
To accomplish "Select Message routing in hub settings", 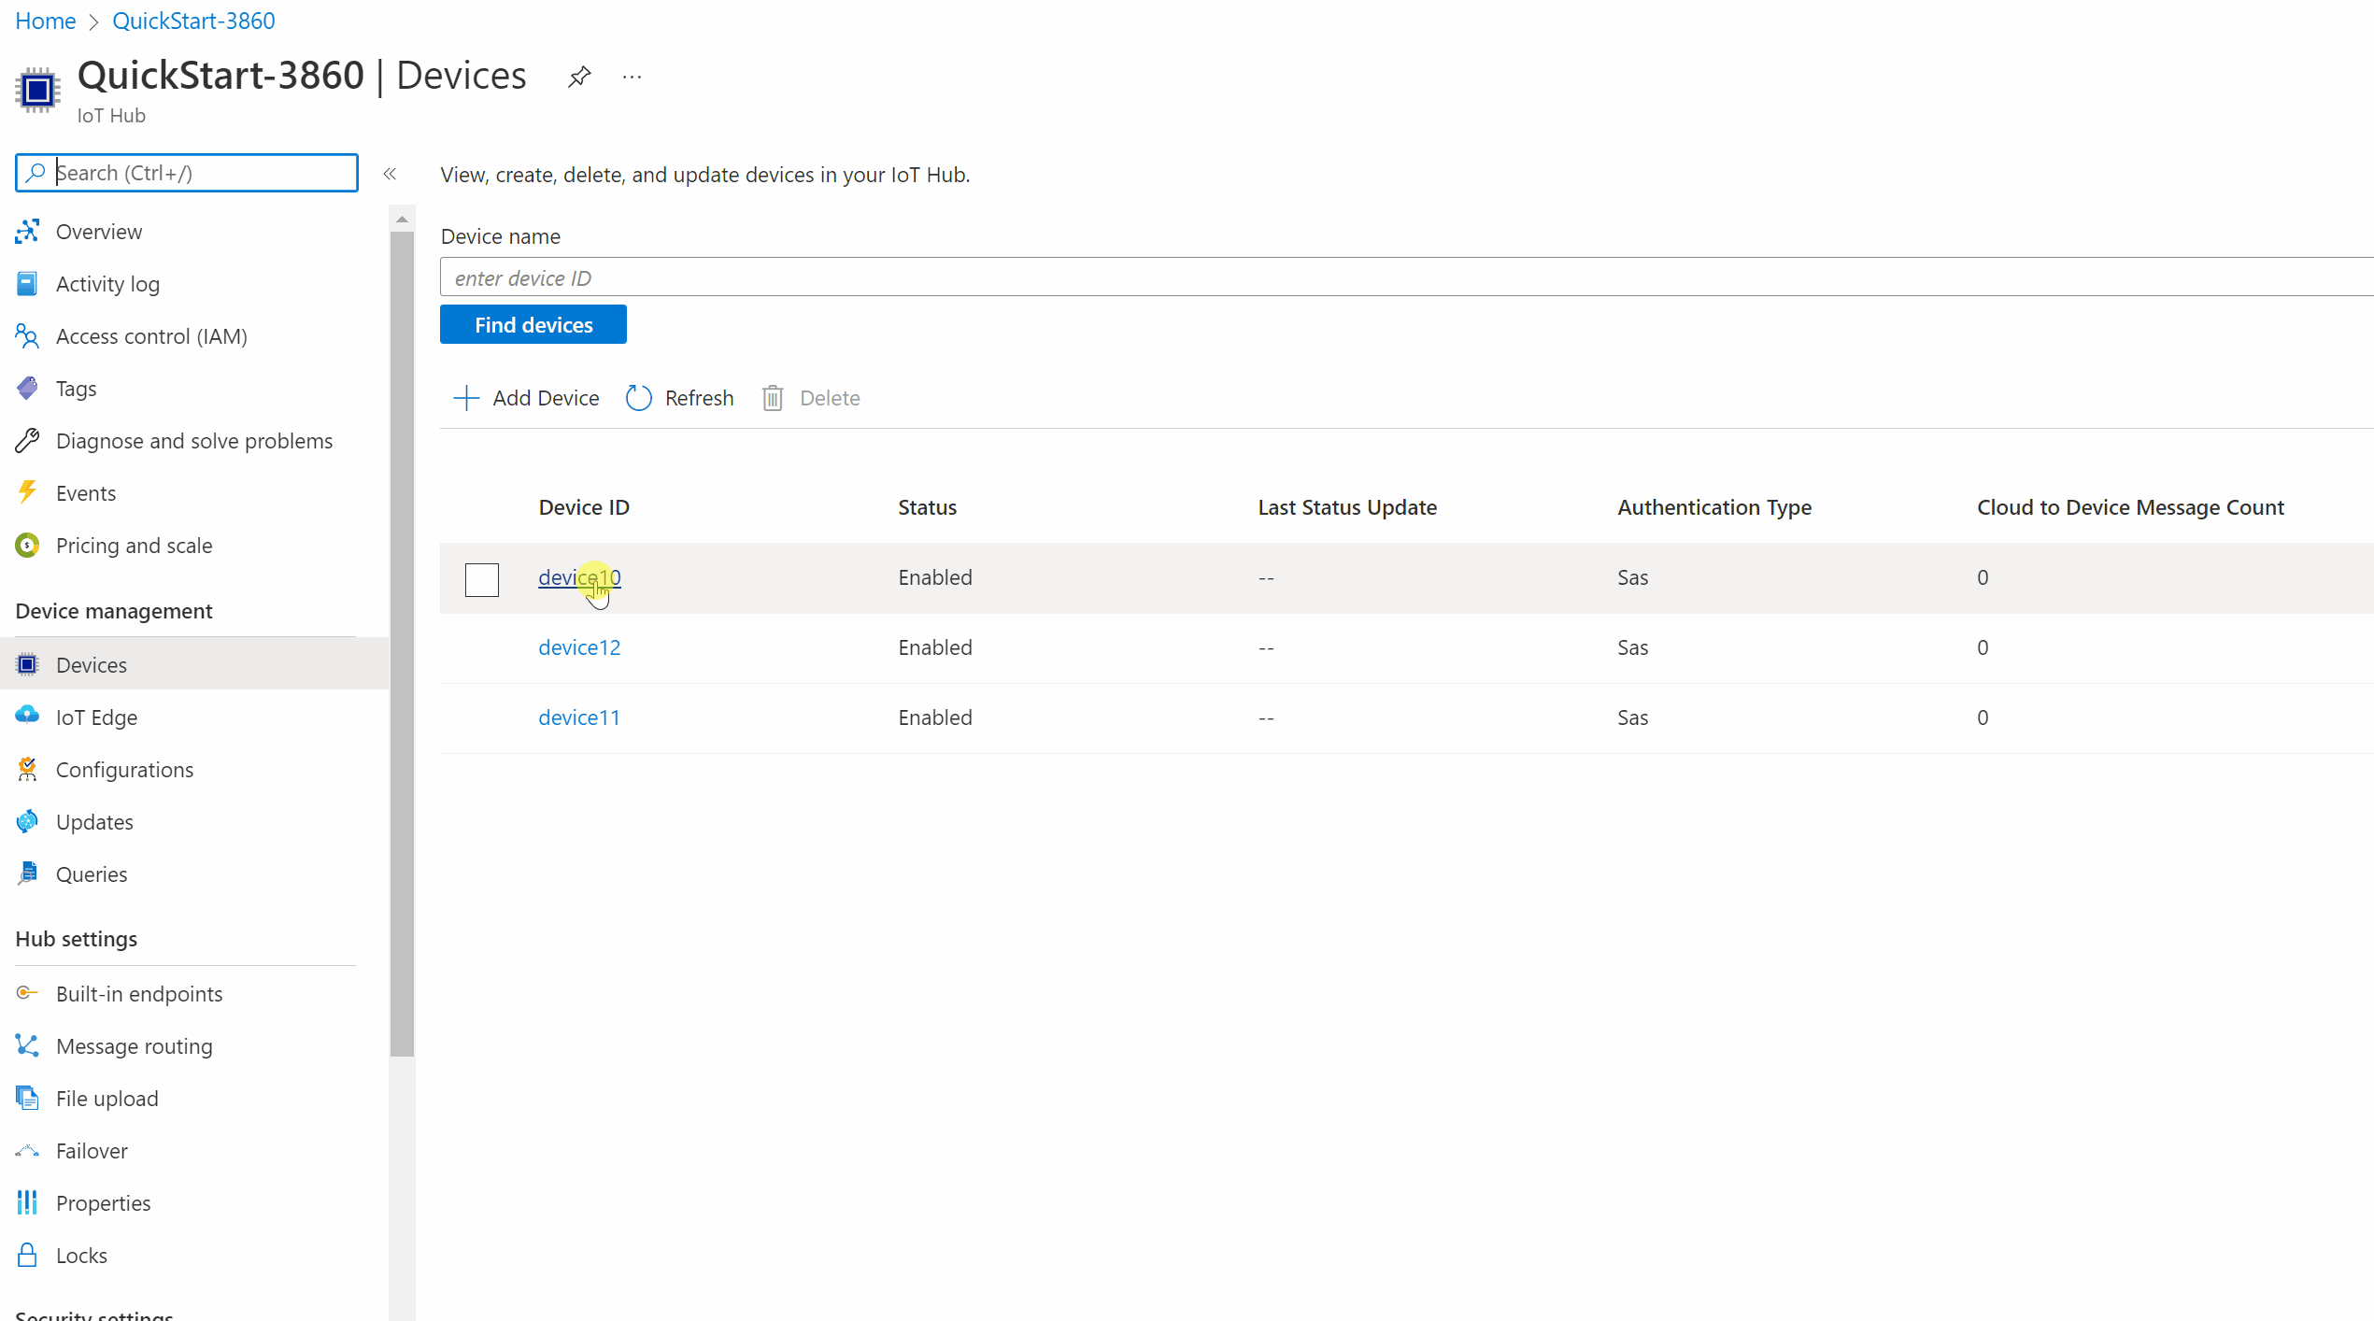I will (134, 1044).
